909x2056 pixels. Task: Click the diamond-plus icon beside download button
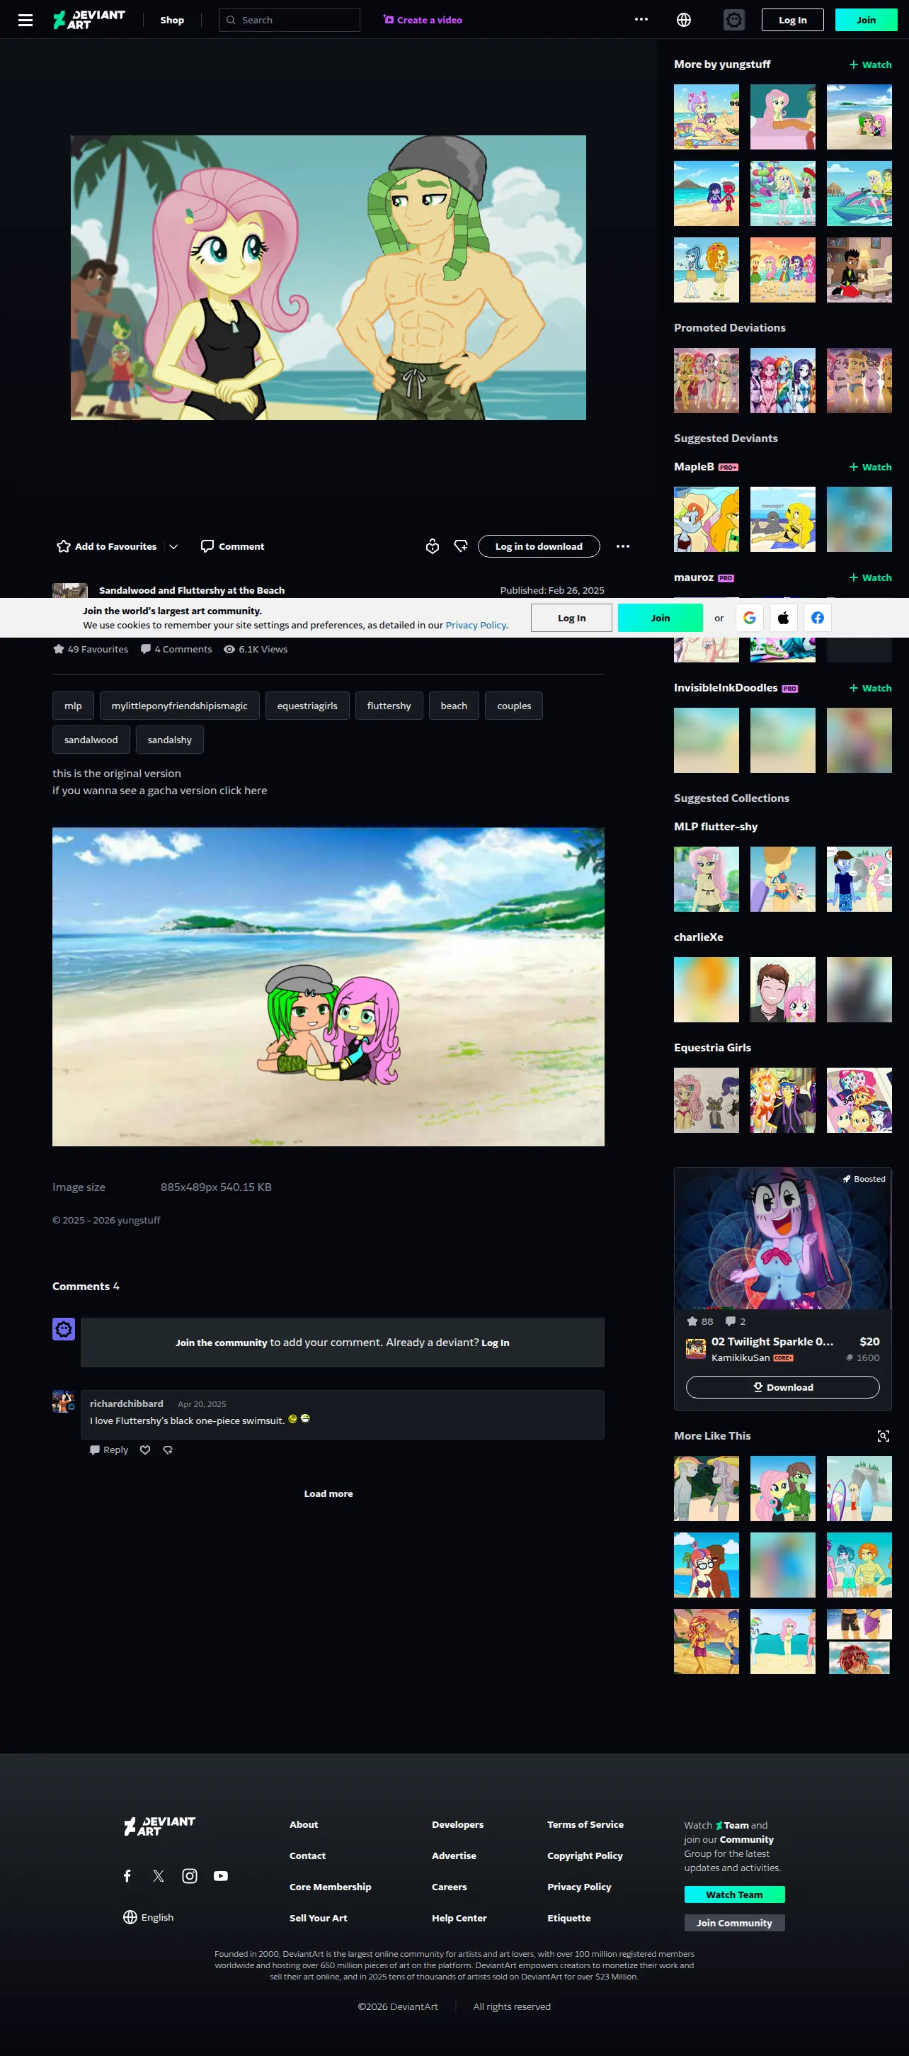click(461, 546)
